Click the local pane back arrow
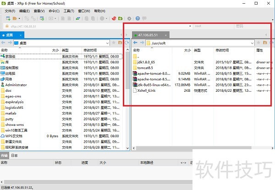 click(3, 43)
